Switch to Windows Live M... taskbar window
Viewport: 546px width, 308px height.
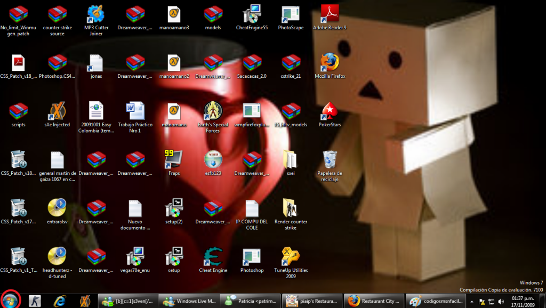(189, 301)
